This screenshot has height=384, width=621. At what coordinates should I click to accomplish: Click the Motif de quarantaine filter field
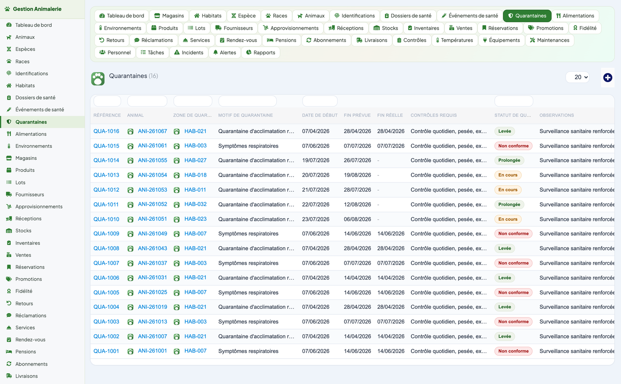point(247,101)
